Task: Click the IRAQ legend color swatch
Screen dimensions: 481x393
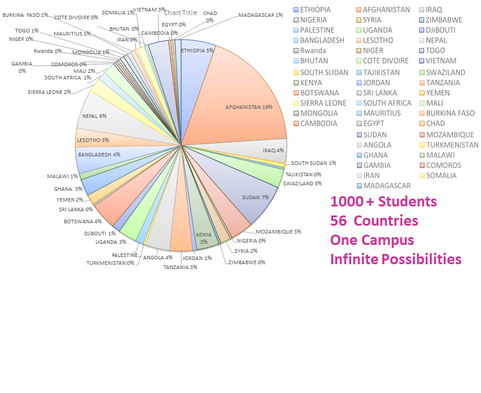Action: (421, 10)
